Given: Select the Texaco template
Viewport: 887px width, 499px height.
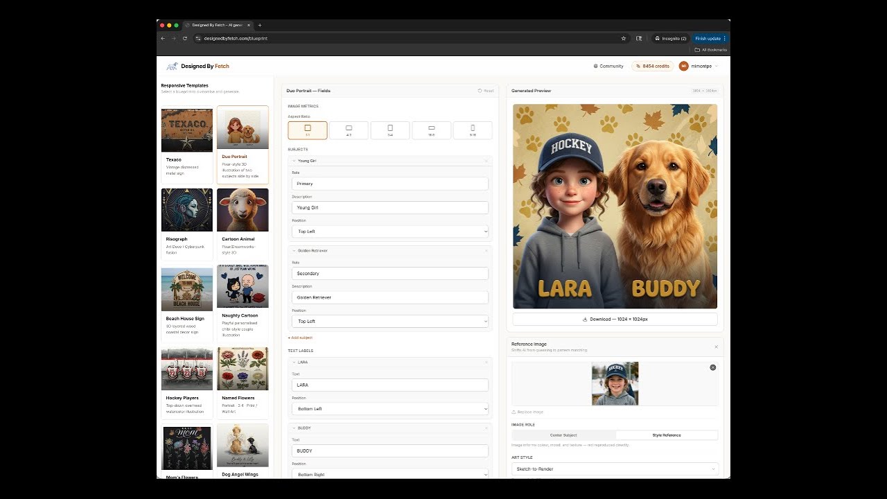Looking at the screenshot, I should (187, 144).
